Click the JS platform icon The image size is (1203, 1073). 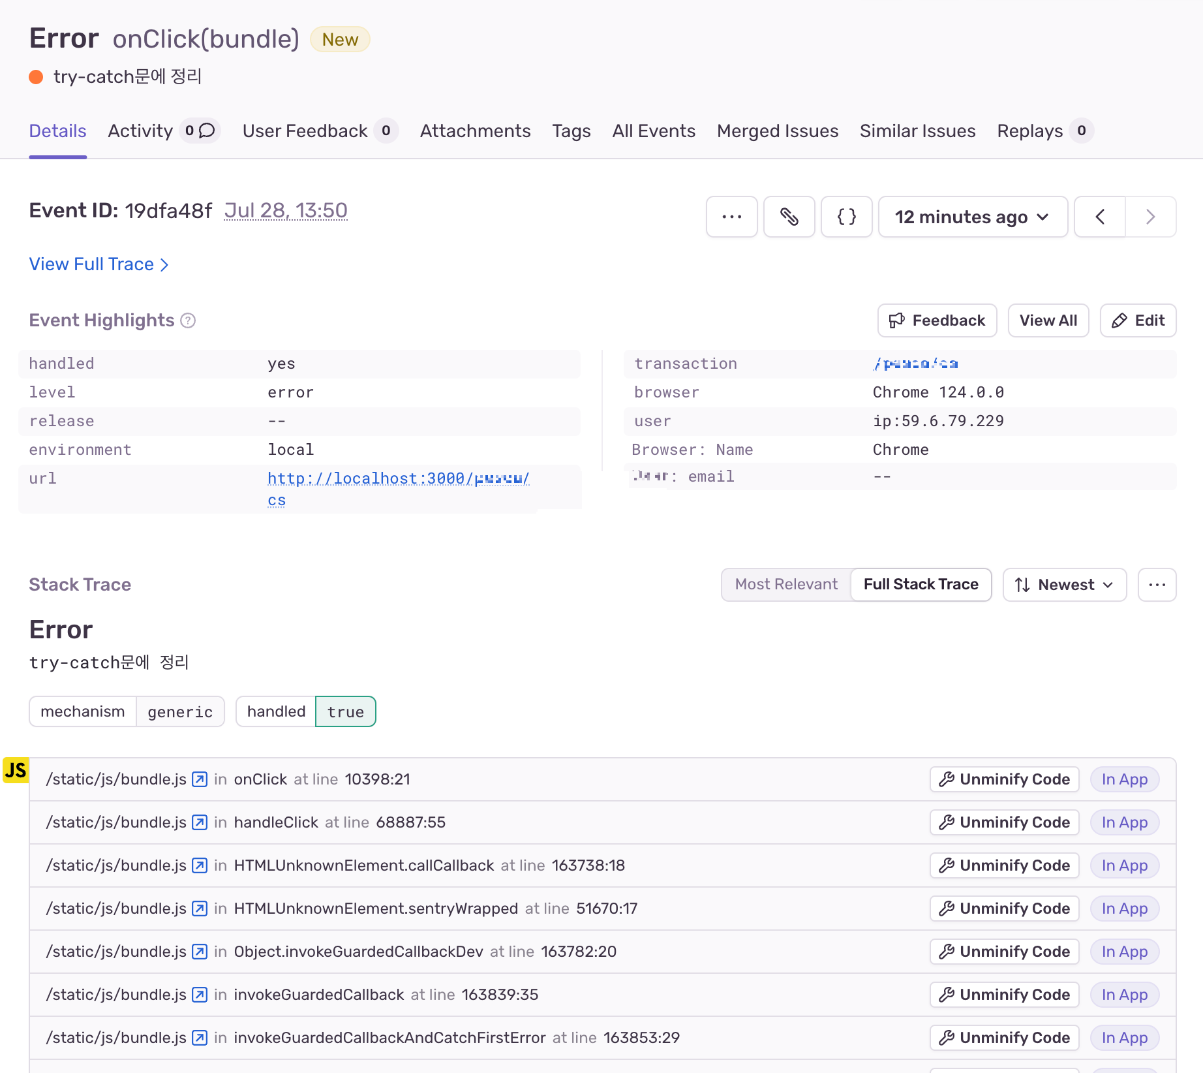pos(16,770)
